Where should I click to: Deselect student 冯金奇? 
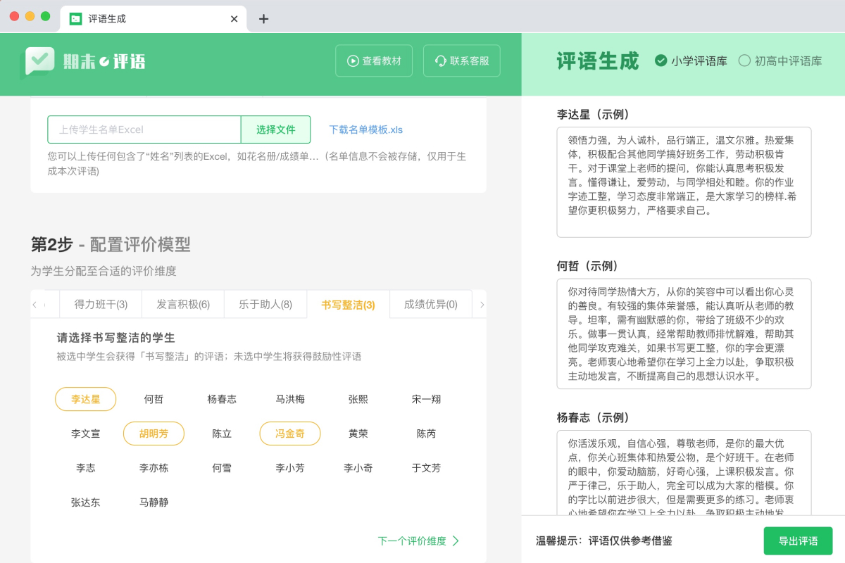(290, 434)
